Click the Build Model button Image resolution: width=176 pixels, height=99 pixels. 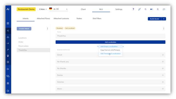(155, 19)
